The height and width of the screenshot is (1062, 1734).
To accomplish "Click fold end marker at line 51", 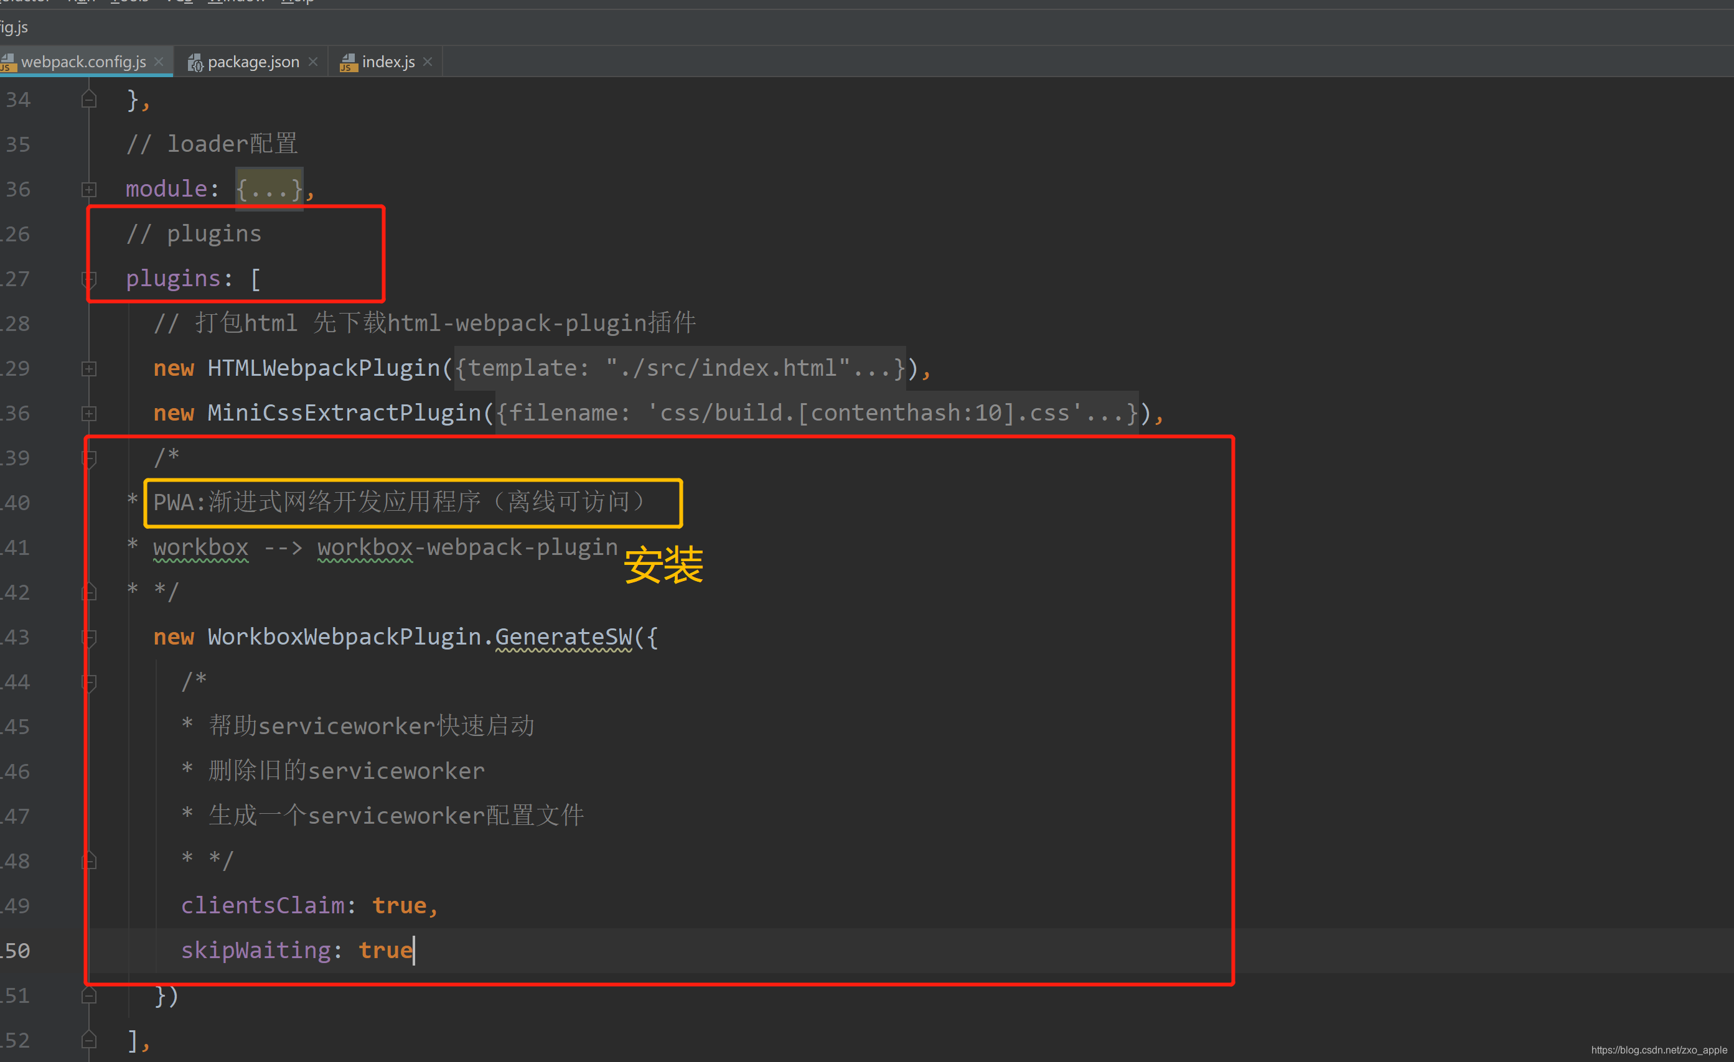I will (88, 995).
